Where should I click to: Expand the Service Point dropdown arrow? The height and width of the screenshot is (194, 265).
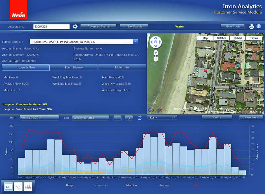(135, 42)
